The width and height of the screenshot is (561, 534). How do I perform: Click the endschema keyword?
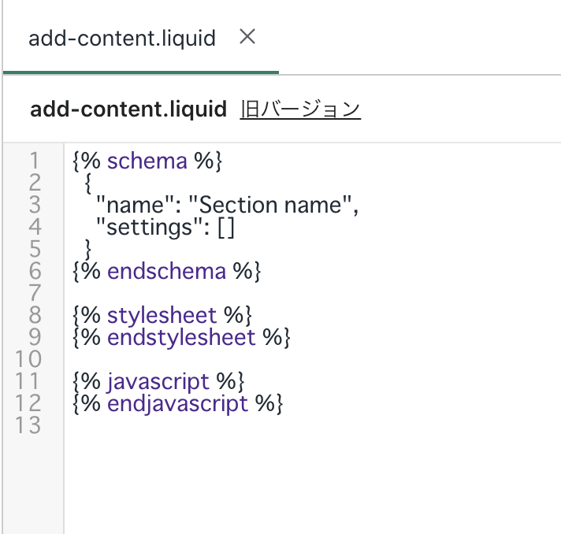[x=166, y=272]
